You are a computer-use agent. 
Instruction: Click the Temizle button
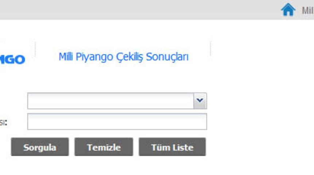pos(104,147)
